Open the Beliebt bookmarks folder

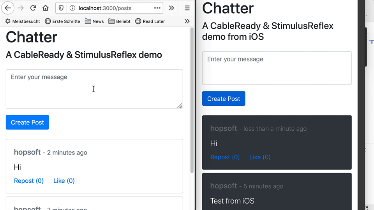point(119,21)
